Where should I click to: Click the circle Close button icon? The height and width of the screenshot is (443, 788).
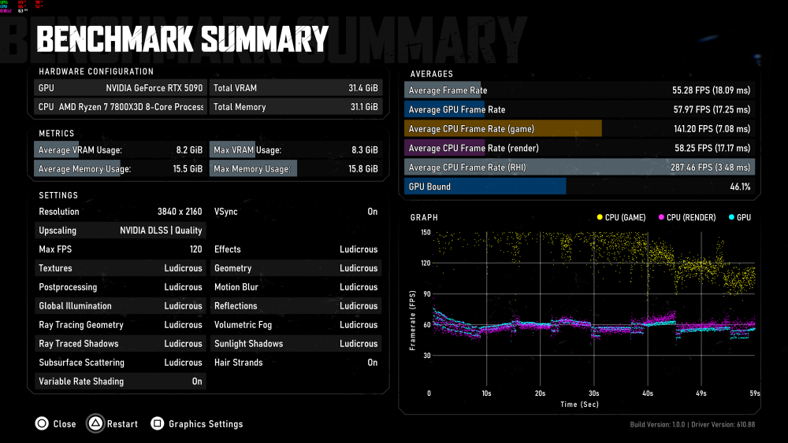42,423
